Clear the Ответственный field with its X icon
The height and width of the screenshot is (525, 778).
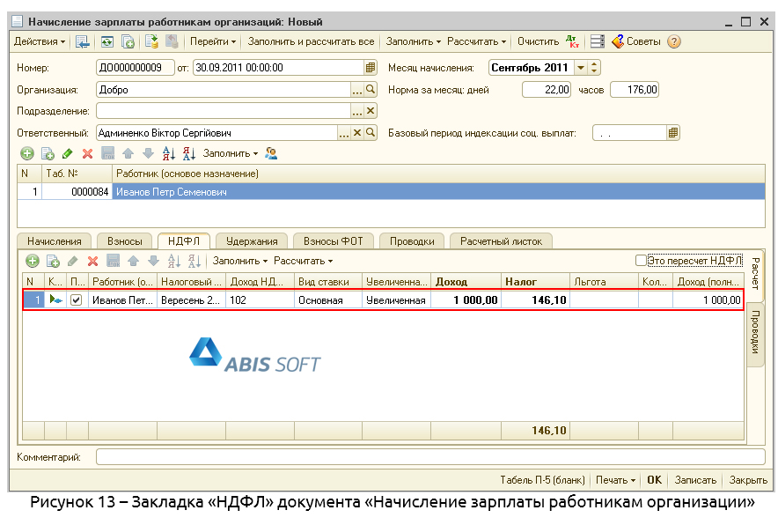[357, 133]
